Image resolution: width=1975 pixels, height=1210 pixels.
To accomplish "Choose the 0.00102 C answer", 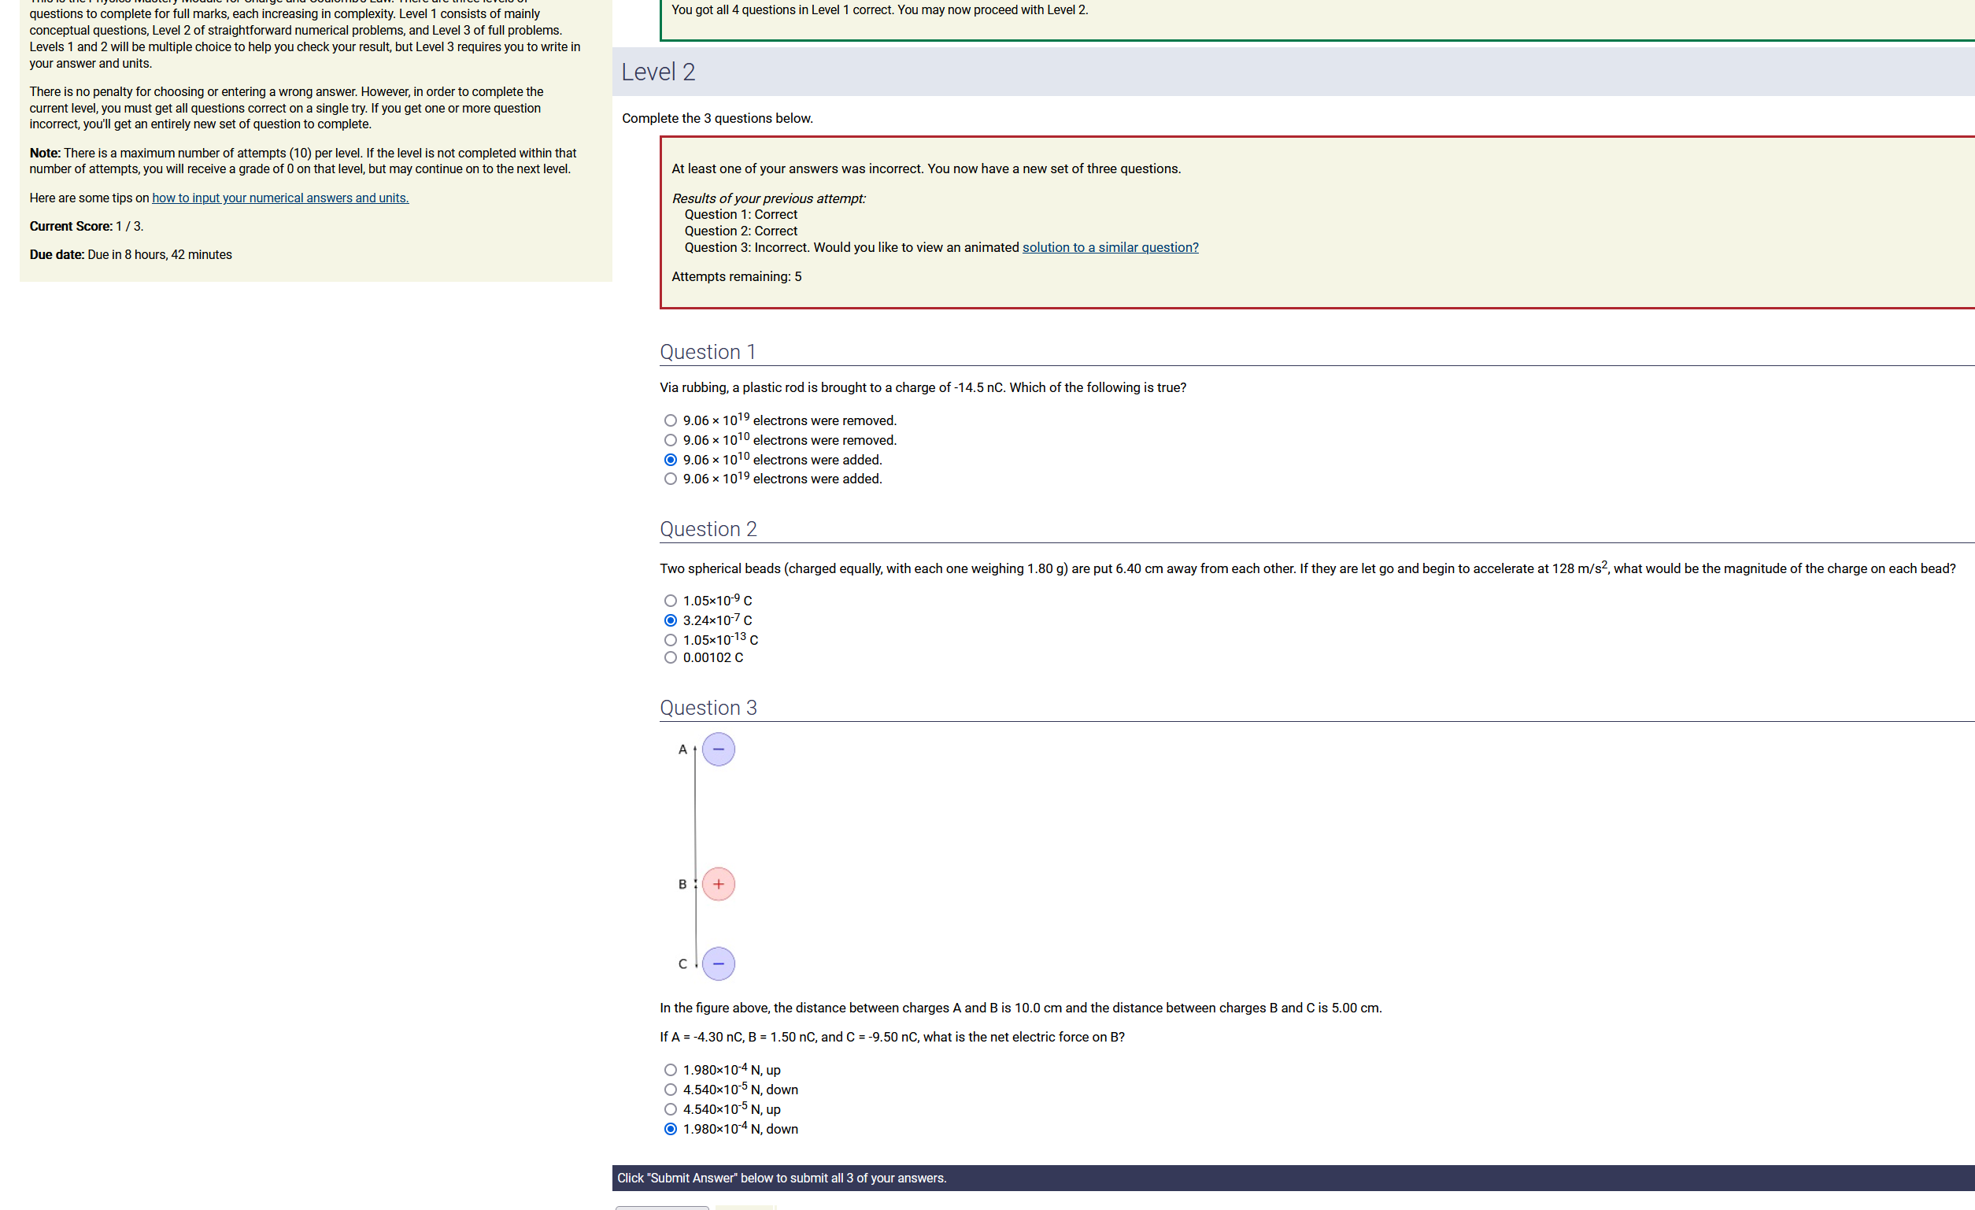I will (x=670, y=657).
